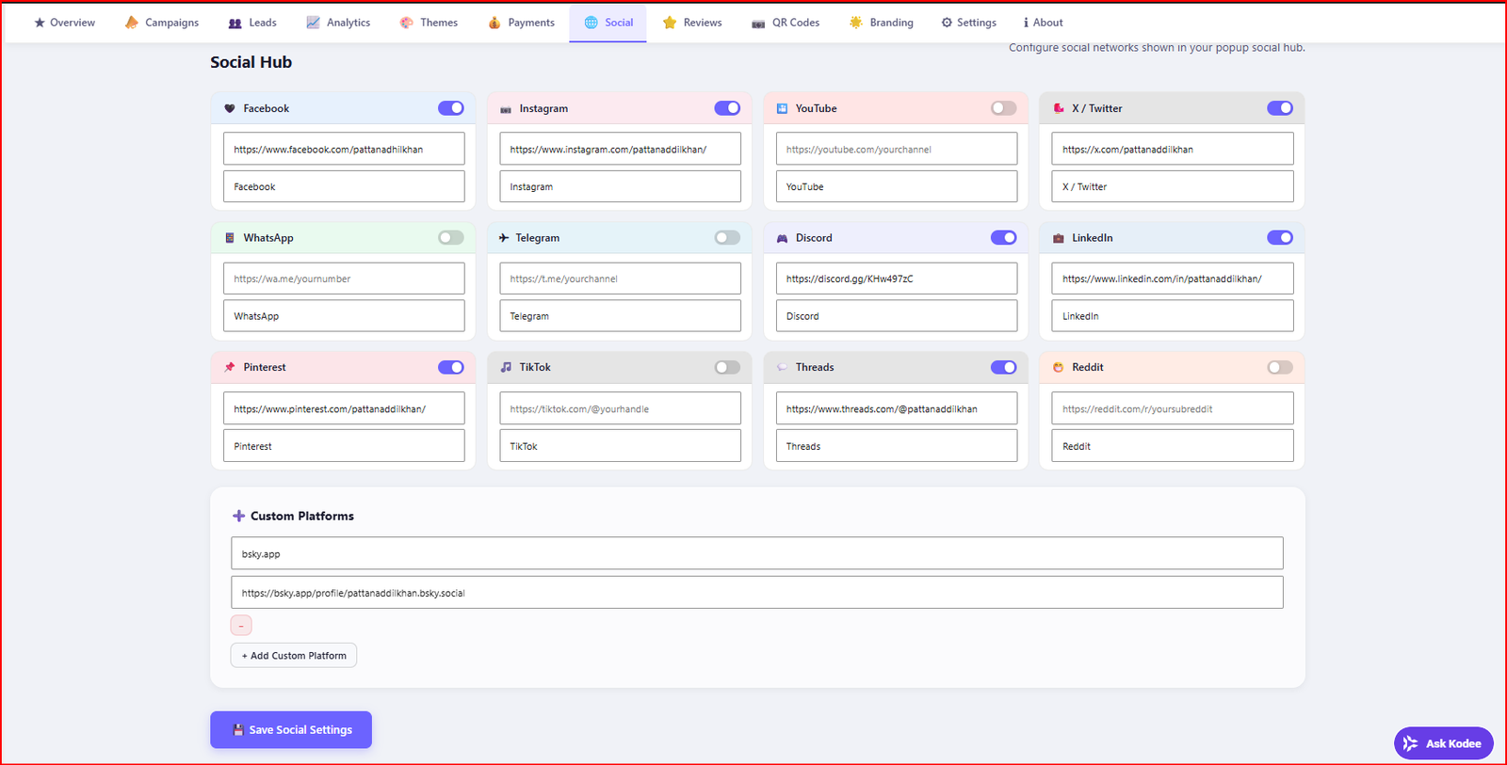Click the Social Hub heading

click(x=251, y=62)
